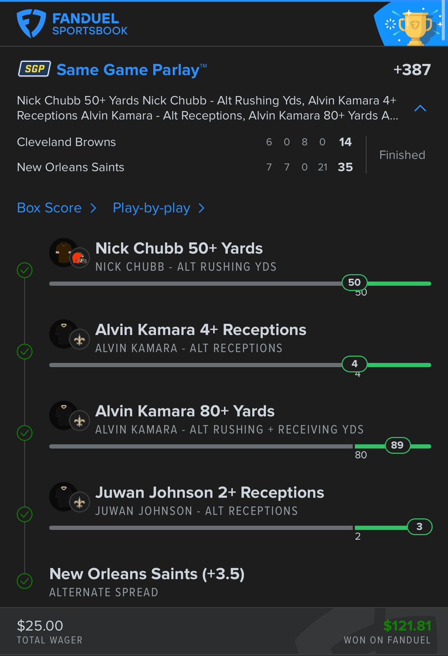Click the 89 yards progress marker

coord(397,445)
